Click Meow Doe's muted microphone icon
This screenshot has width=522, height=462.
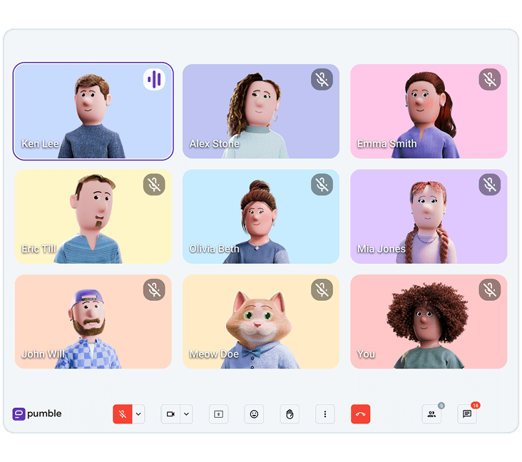[x=322, y=289]
